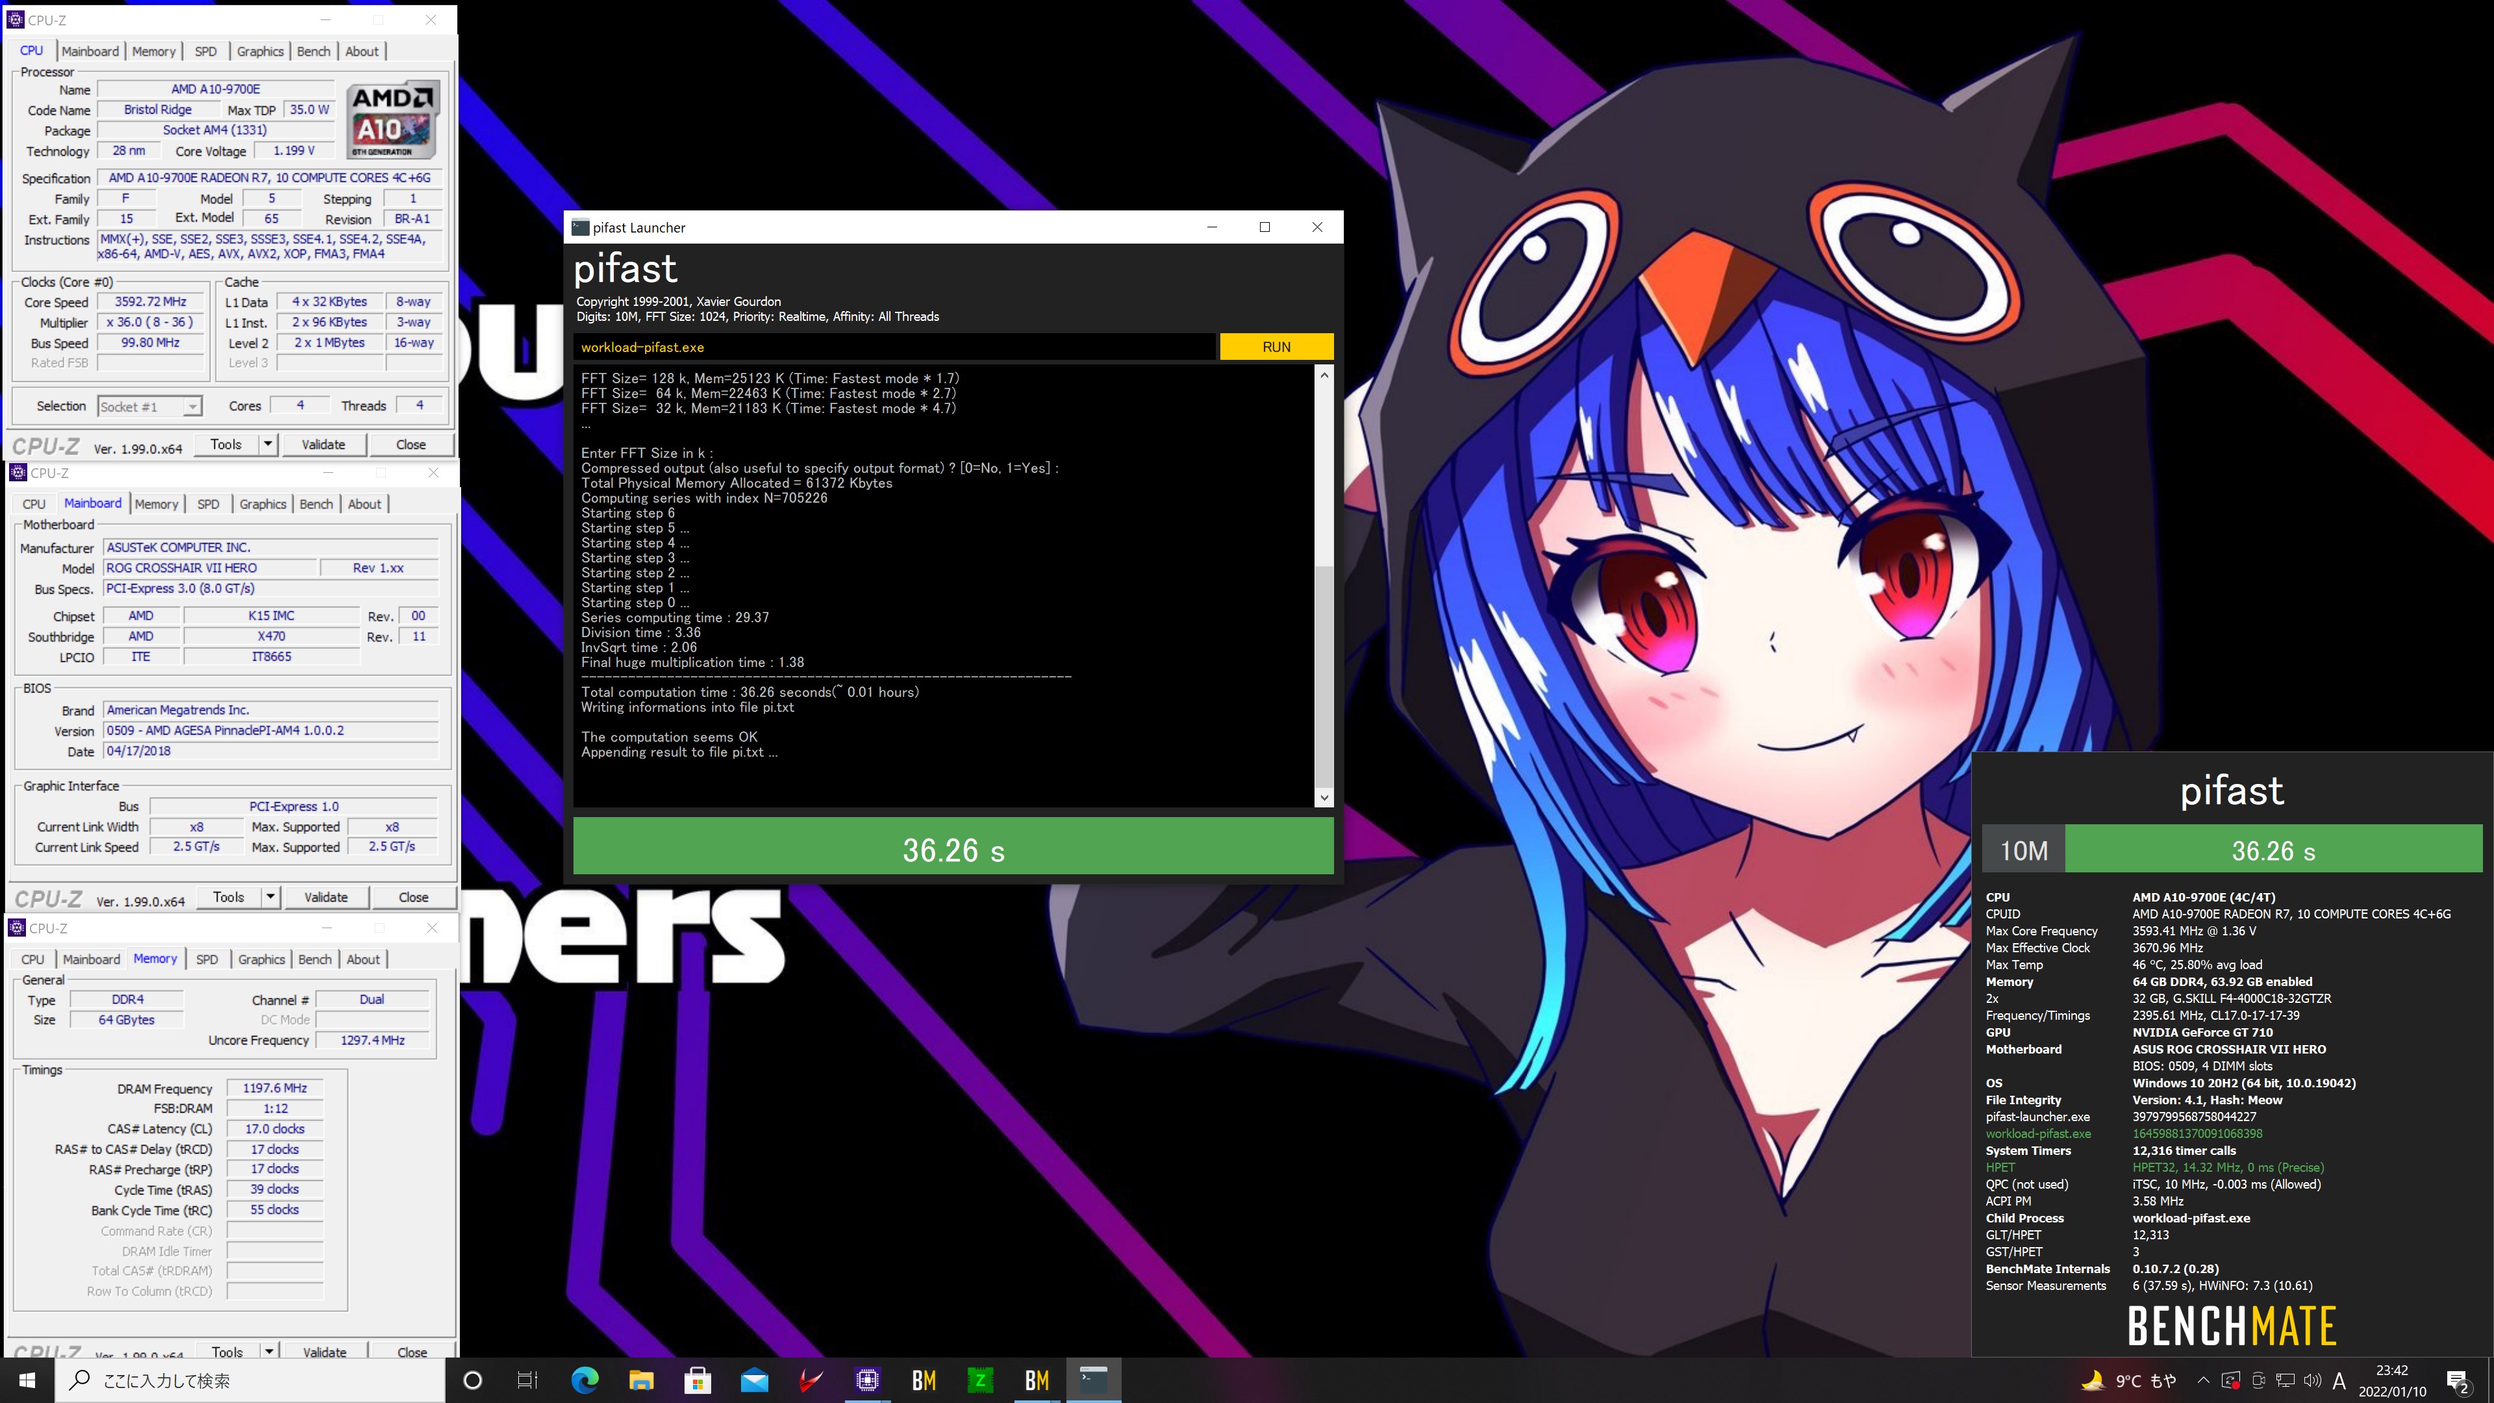Open the volume control from the tray

point(2312,1381)
